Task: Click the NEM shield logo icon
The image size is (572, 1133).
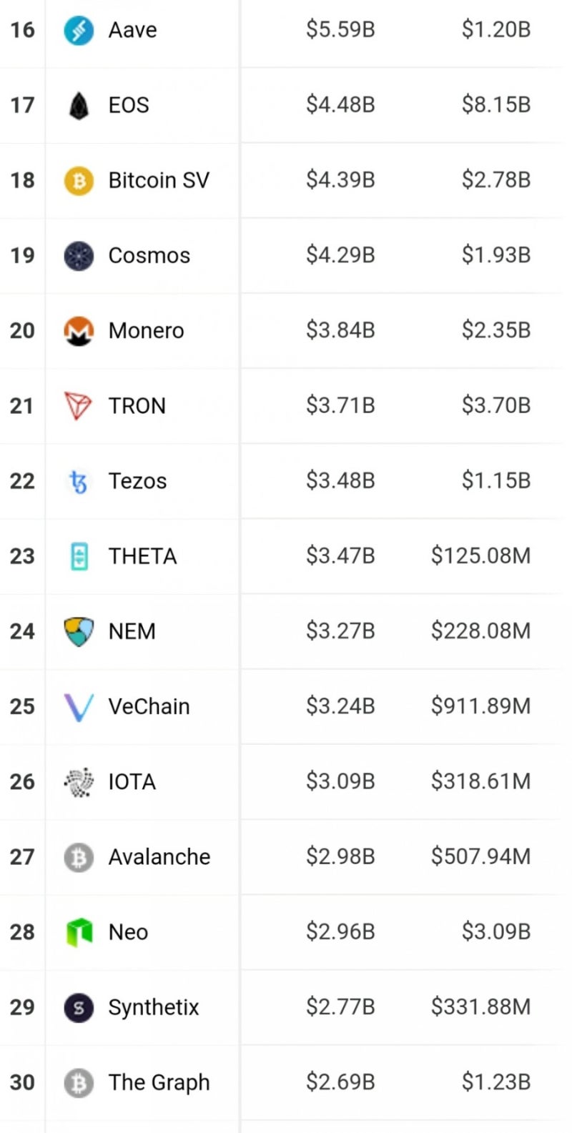Action: pos(79,631)
